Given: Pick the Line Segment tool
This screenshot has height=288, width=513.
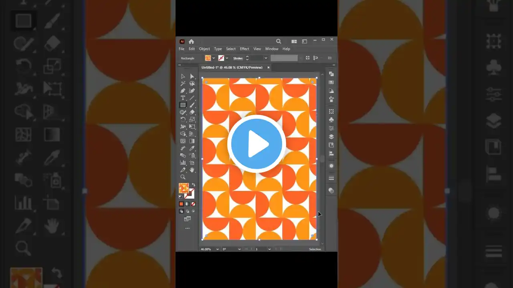Looking at the screenshot, I should pyautogui.click(x=192, y=98).
